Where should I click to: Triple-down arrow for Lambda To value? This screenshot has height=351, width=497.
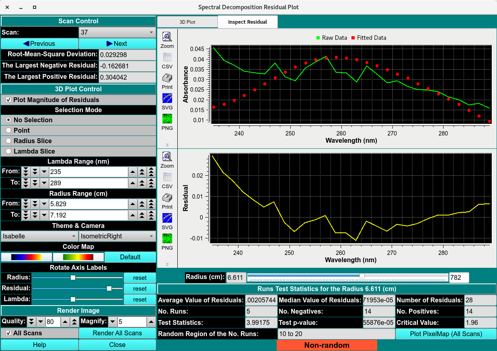pyautogui.click(x=26, y=183)
